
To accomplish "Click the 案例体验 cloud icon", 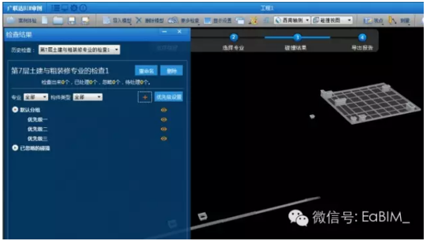I will pyautogui.click(x=11, y=20).
